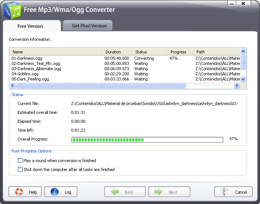260x204 pixels.
Task: Click the lifebuoy Help icon
Action: 19,192
